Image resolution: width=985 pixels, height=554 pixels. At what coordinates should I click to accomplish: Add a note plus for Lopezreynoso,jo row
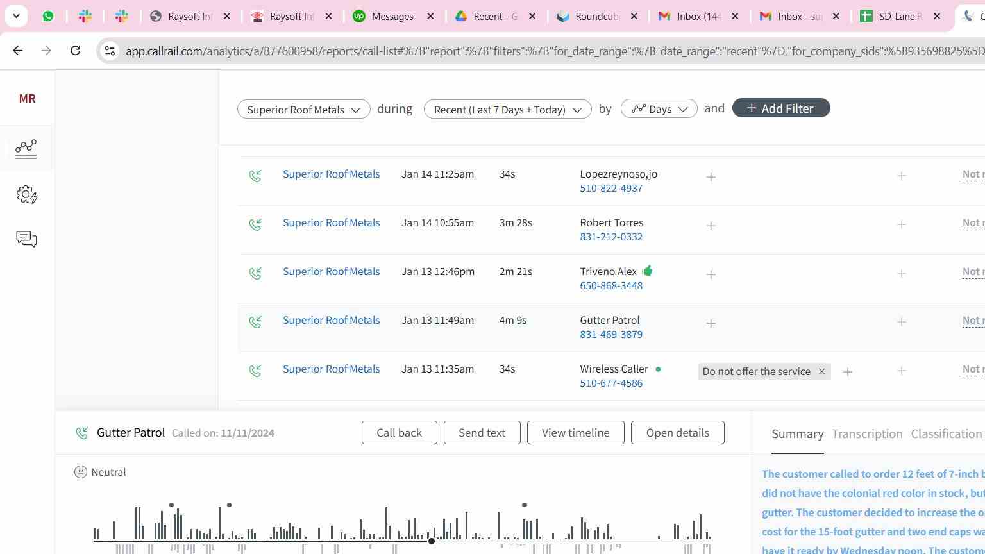[901, 176]
